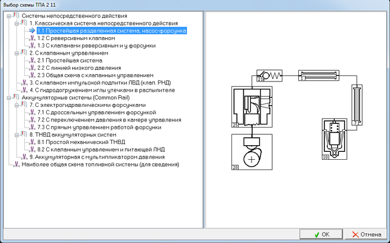Click '2. С клапанным управлением' label
This screenshot has width=390, height=243.
69,53
